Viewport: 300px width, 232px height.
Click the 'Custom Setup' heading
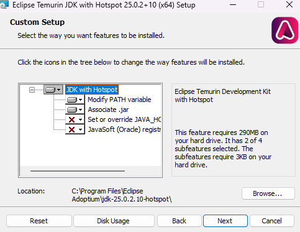[x=37, y=22]
